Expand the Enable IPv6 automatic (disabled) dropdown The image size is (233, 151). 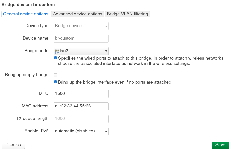coord(81,131)
